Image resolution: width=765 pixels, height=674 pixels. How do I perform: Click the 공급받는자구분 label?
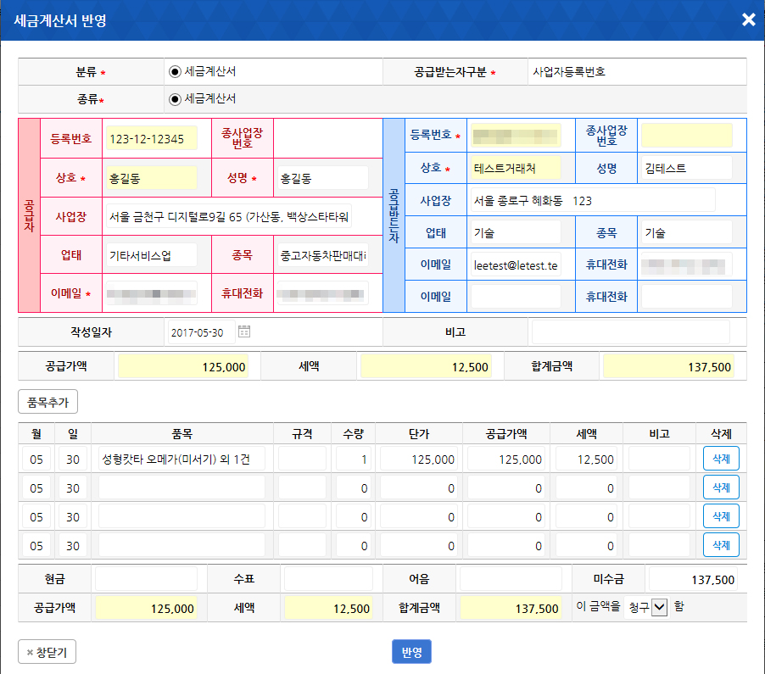450,72
